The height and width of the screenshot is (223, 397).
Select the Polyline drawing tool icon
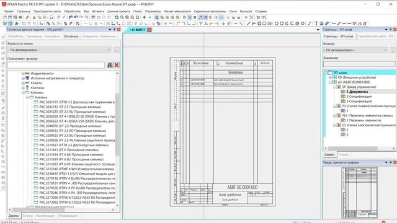coord(254,24)
